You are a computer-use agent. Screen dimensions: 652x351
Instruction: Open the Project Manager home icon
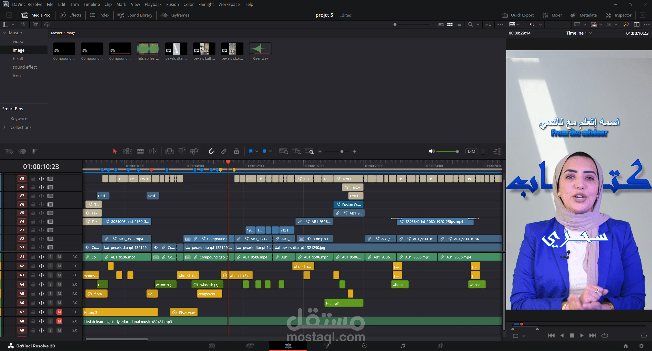(x=626, y=346)
